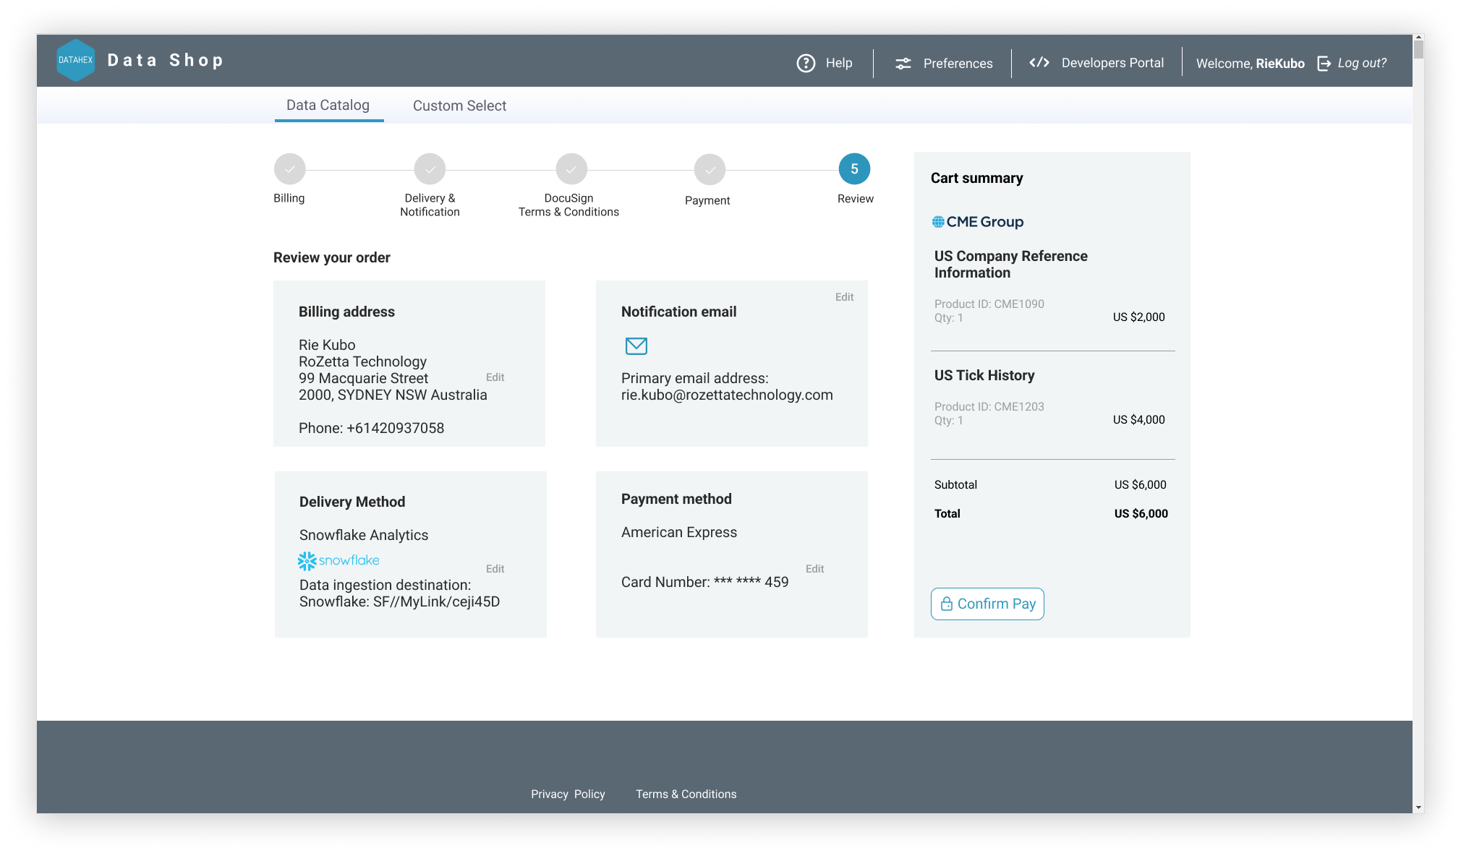1461x853 pixels.
Task: Click Confirm Pay button
Action: click(x=987, y=603)
